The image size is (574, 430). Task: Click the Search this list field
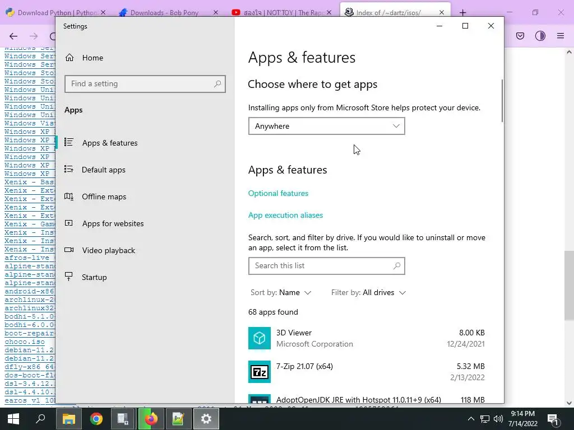[327, 266]
